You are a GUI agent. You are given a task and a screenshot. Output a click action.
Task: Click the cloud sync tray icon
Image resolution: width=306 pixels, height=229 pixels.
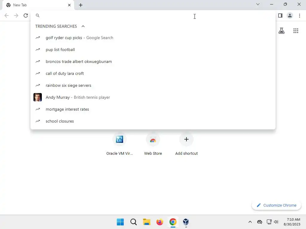point(260,222)
